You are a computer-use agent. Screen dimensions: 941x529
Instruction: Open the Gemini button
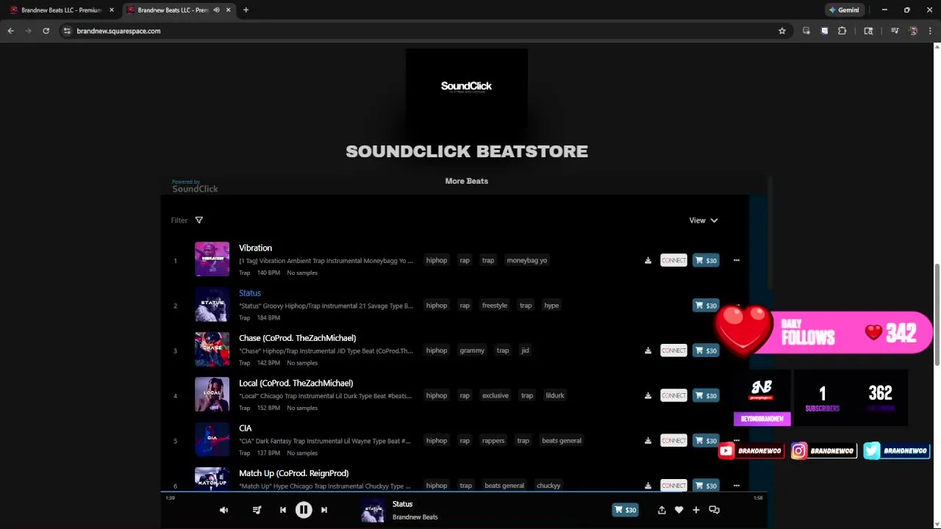click(x=844, y=10)
